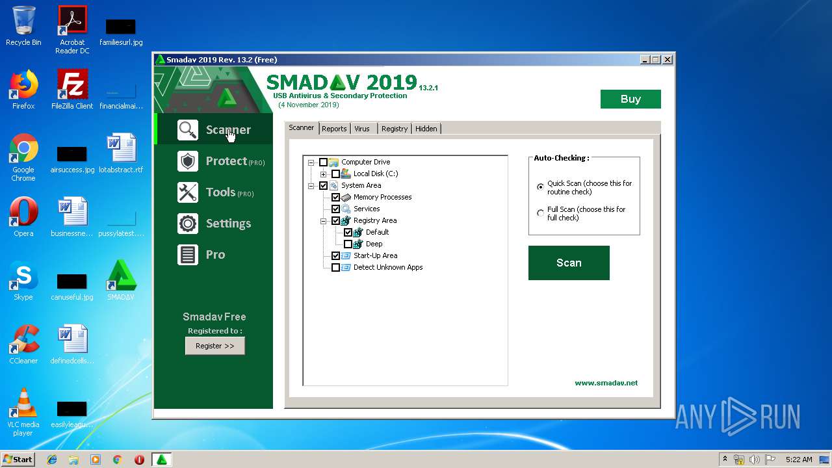The width and height of the screenshot is (832, 468).
Task: Open canuseful.jpg desktop file
Action: coord(72,285)
